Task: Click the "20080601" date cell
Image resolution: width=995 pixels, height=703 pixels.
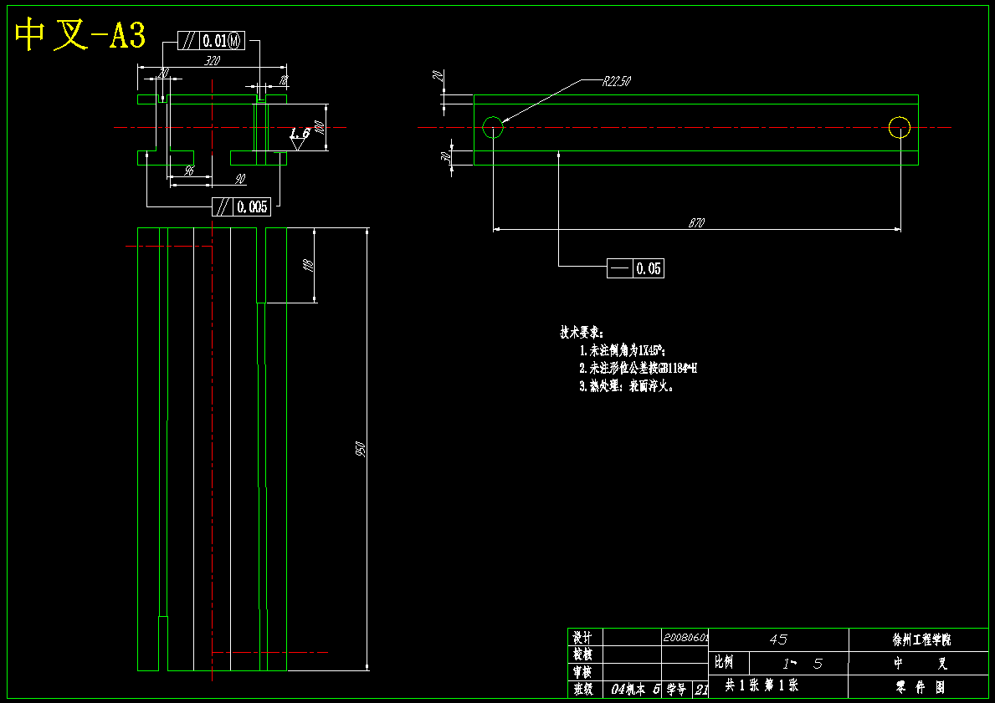Action: pos(685,638)
